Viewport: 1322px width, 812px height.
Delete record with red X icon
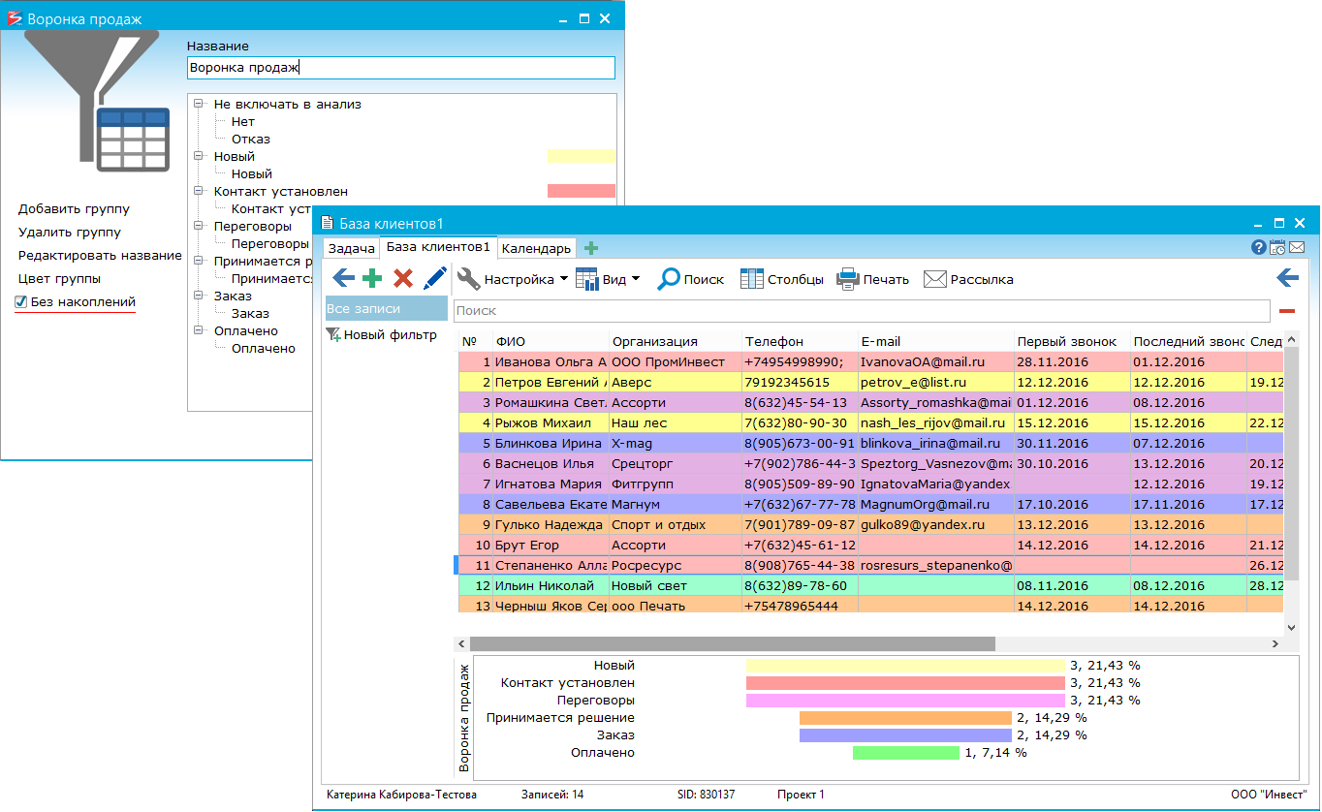pos(403,279)
